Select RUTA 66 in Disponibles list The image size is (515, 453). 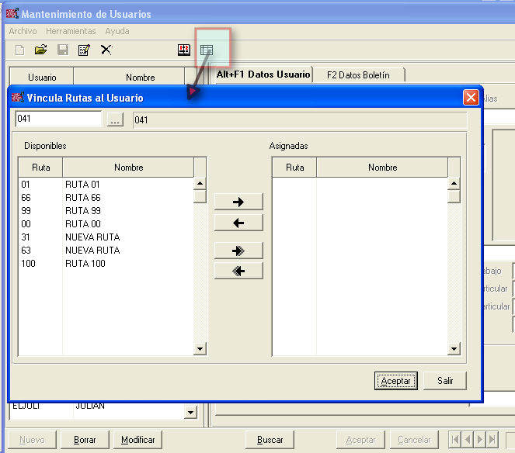[82, 198]
